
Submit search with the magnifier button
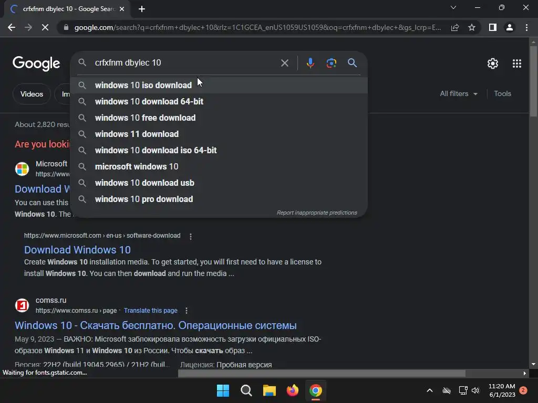tap(352, 63)
